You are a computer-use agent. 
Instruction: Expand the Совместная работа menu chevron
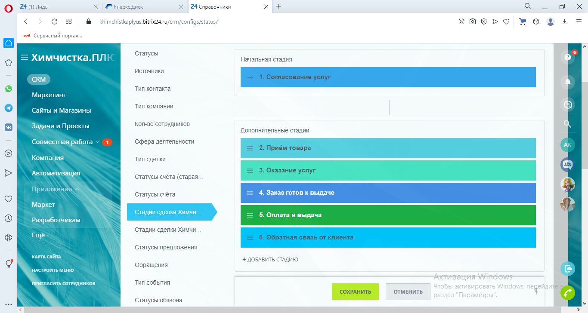coord(98,142)
